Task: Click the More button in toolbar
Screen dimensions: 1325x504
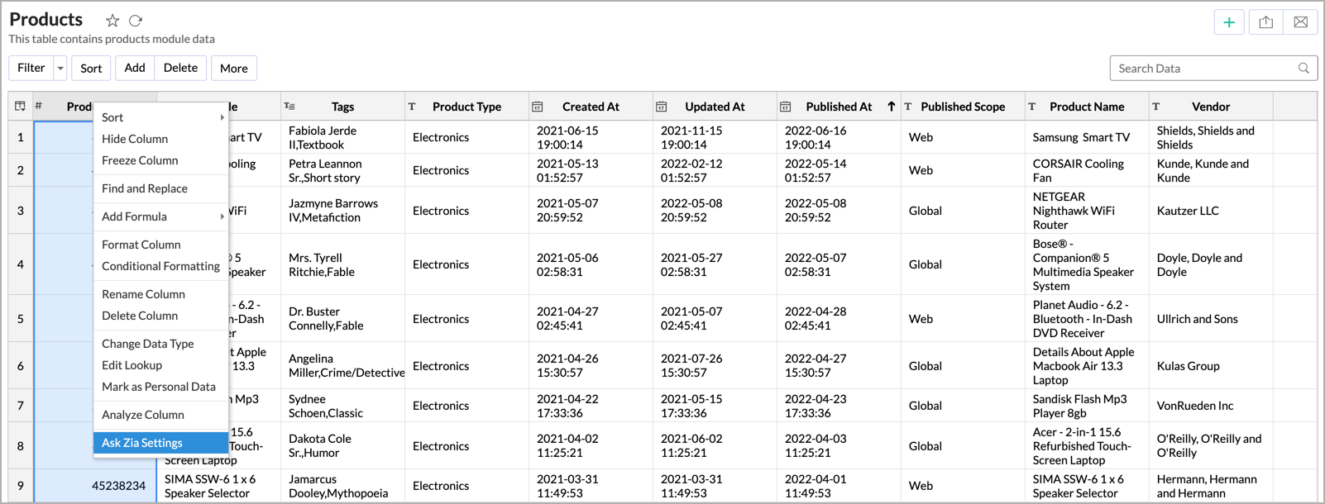Action: (x=234, y=69)
